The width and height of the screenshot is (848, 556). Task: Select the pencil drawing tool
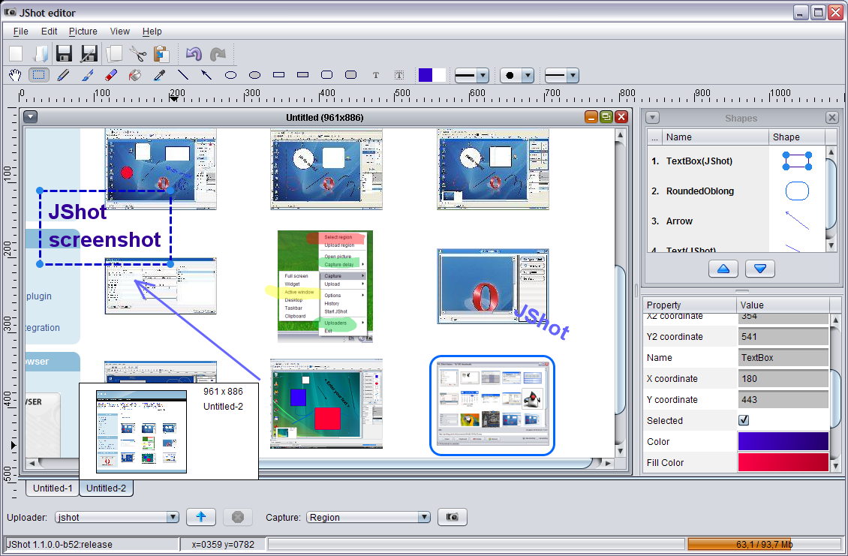(63, 75)
